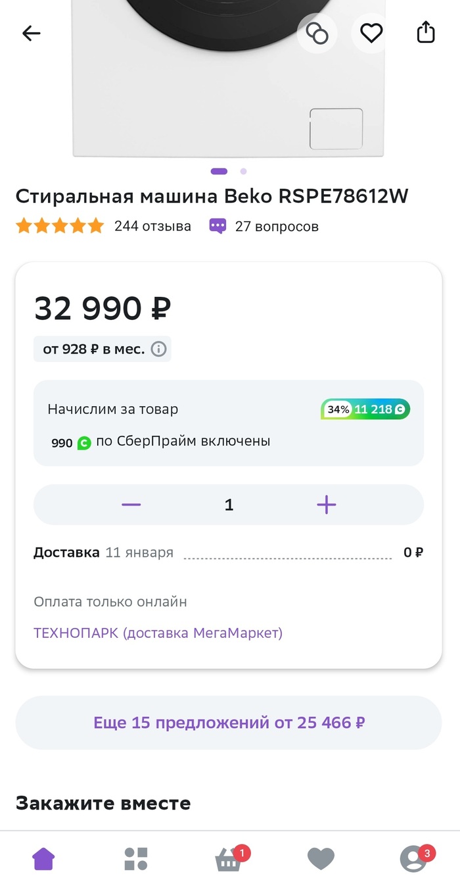Open the profile icon with badge

[413, 858]
